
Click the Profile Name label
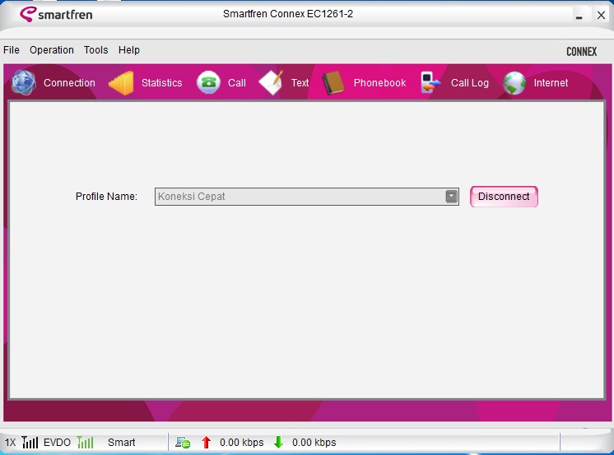pyautogui.click(x=106, y=197)
